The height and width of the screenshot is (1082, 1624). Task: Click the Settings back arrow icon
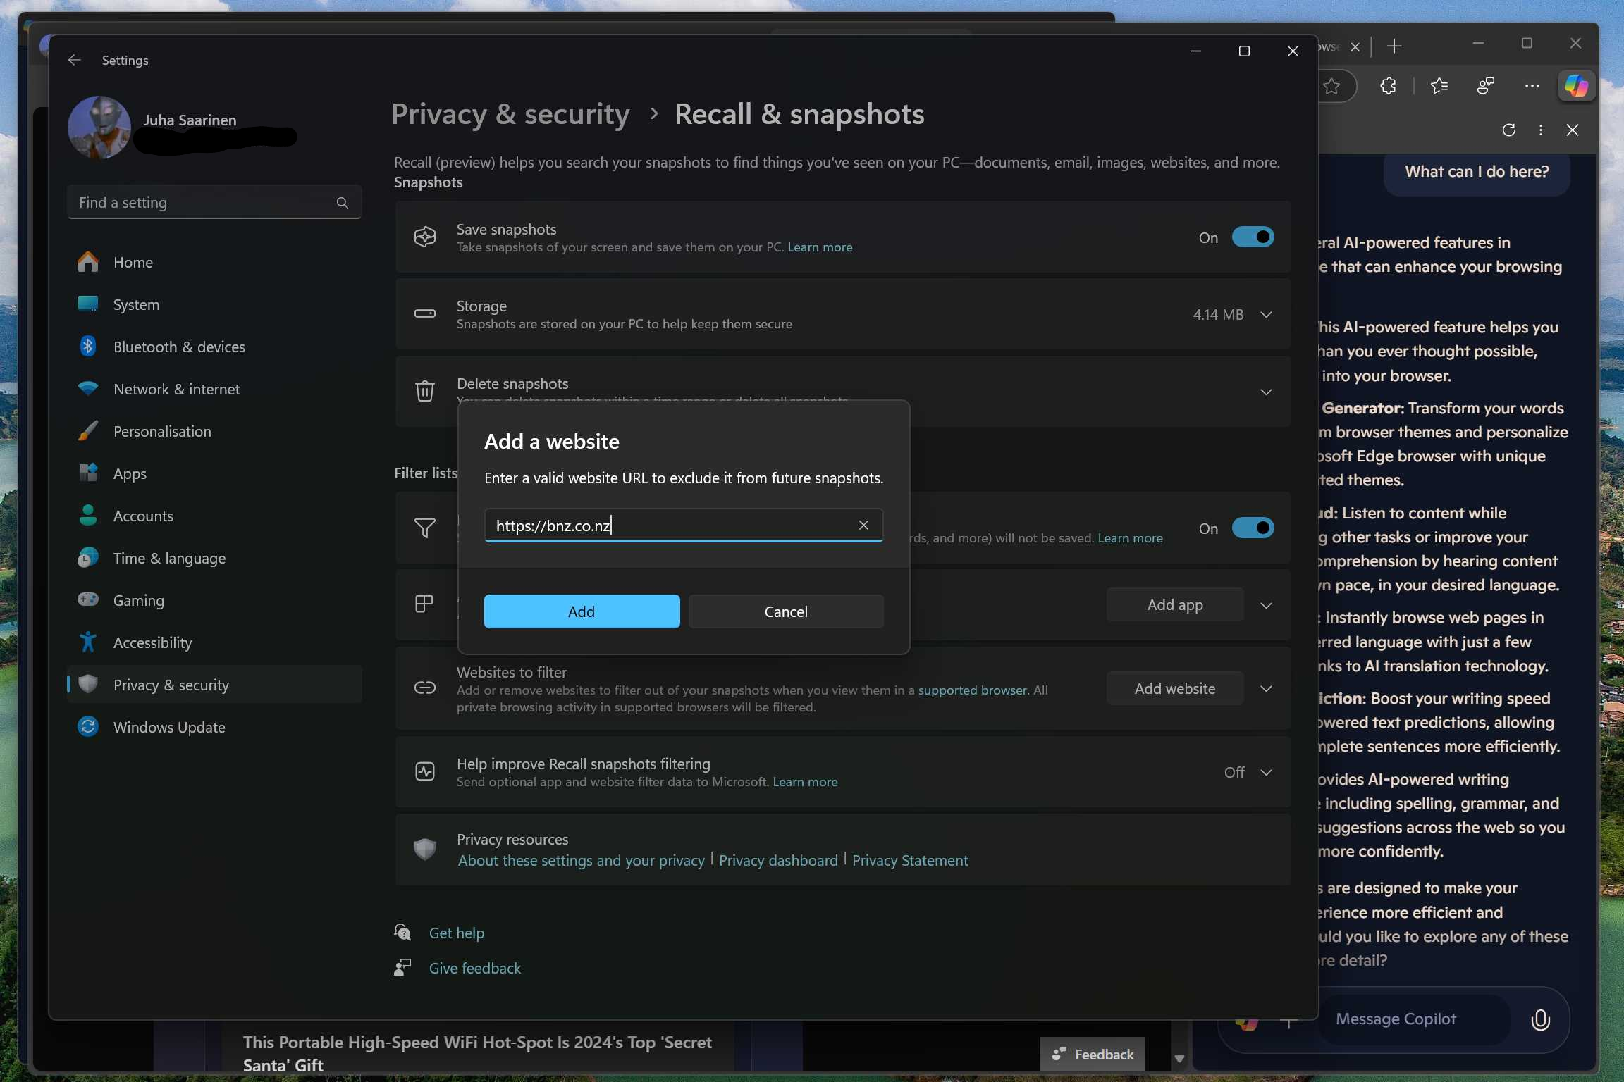point(74,61)
